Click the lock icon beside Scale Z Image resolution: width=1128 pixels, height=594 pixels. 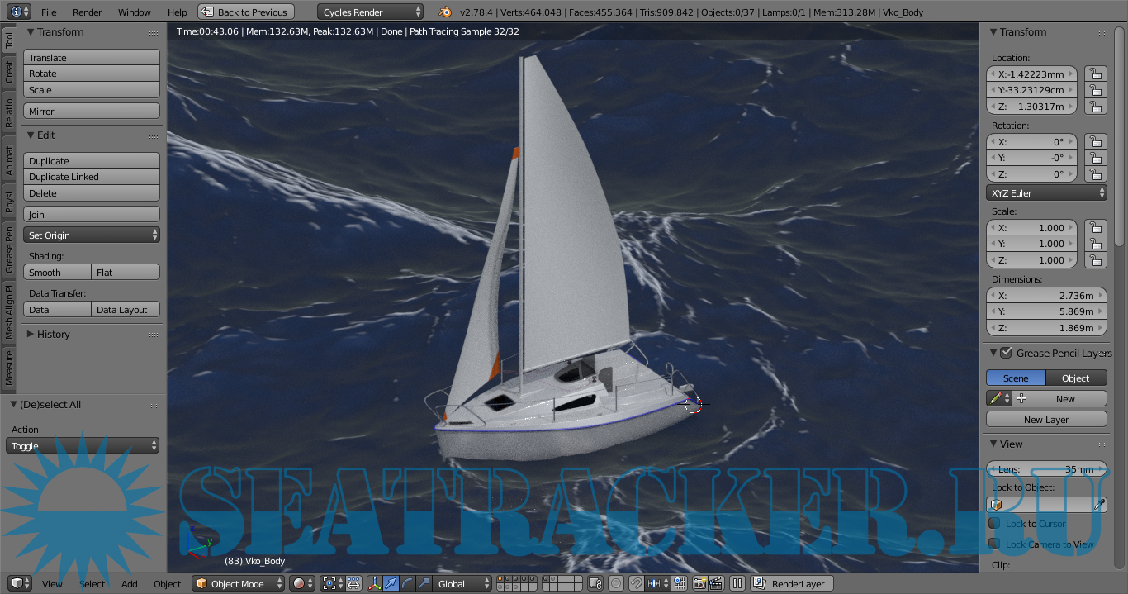[x=1096, y=260]
